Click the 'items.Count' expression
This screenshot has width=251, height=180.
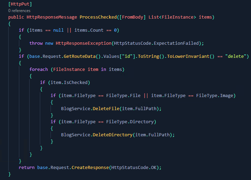pos(89,30)
